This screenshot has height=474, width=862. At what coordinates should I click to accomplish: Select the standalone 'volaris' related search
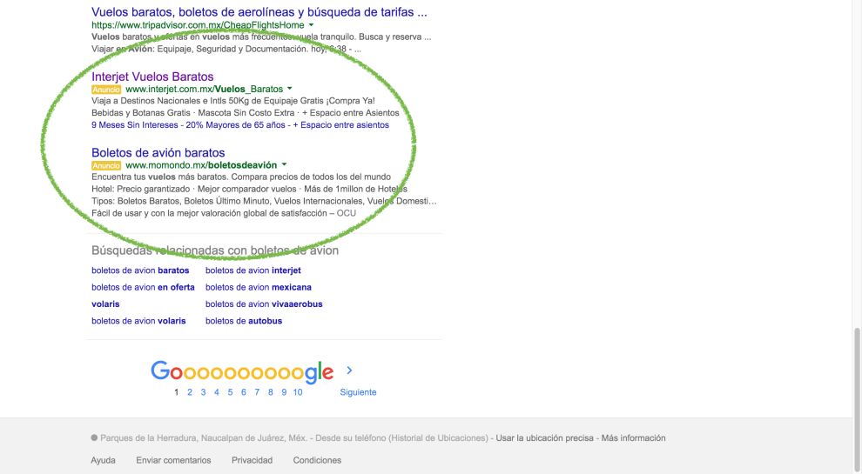(x=105, y=304)
